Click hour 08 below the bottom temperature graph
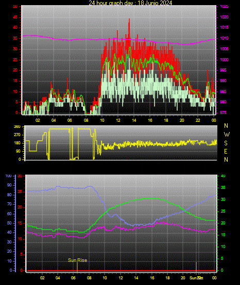 [x=89, y=278]
